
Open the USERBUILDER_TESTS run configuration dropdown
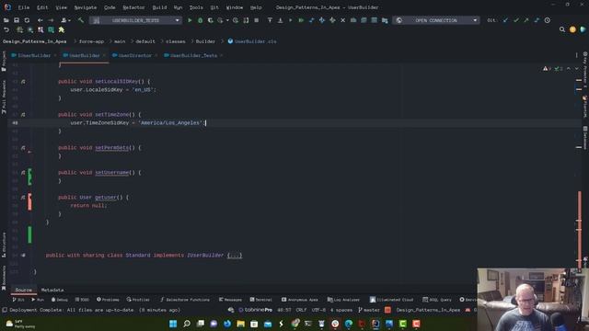[136, 20]
